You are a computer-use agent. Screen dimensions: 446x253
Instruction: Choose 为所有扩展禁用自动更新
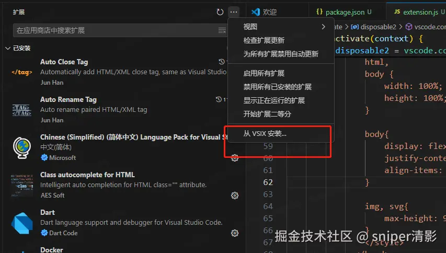tap(281, 54)
